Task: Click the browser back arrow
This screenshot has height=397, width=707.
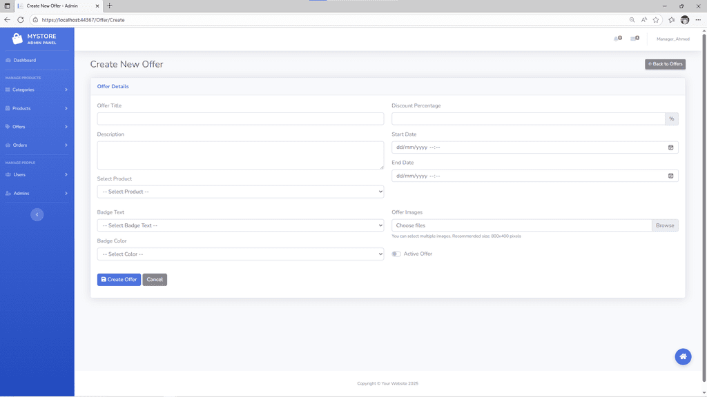Action: click(7, 20)
